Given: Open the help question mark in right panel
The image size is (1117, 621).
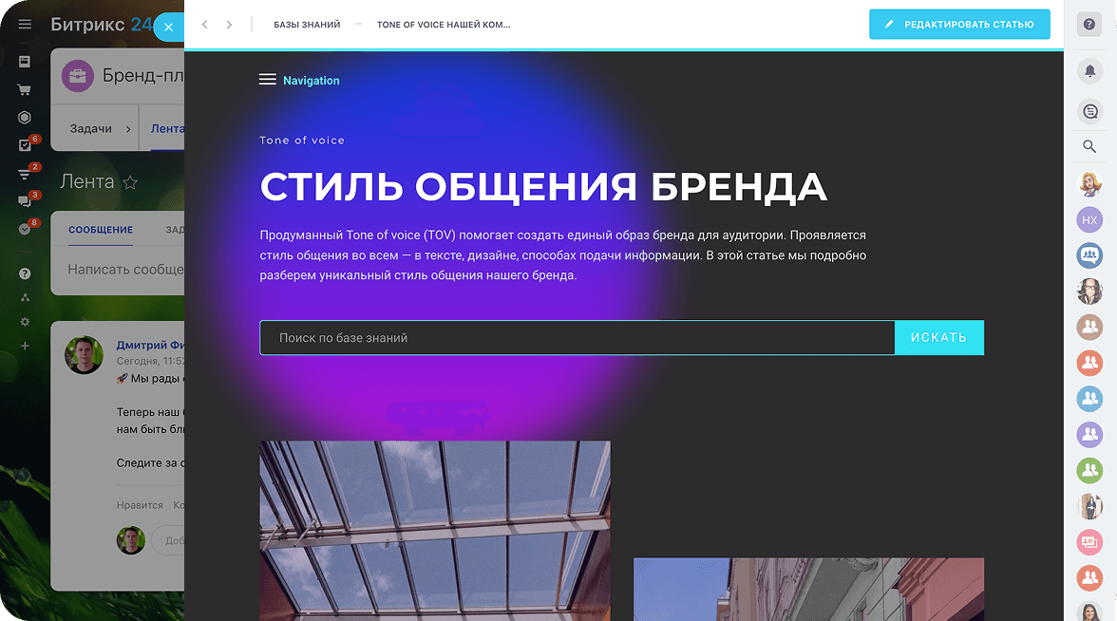Looking at the screenshot, I should pos(1089,26).
